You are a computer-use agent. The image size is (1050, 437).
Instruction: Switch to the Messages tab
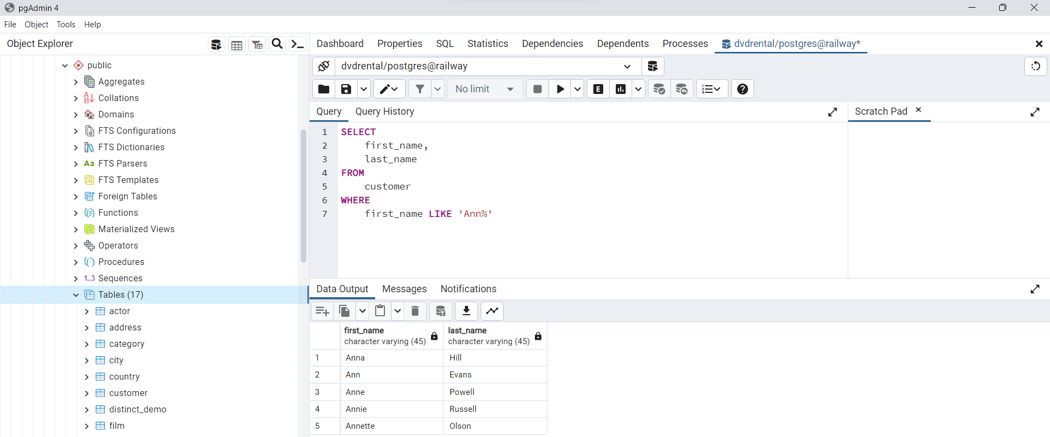coord(405,289)
